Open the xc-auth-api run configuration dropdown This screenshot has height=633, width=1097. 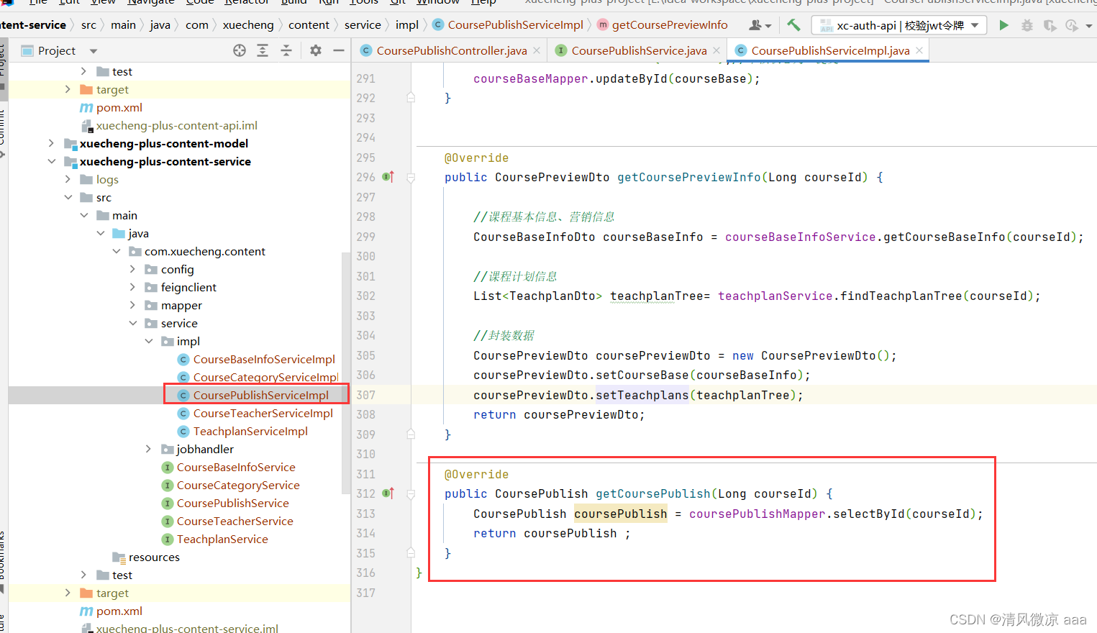click(x=898, y=25)
